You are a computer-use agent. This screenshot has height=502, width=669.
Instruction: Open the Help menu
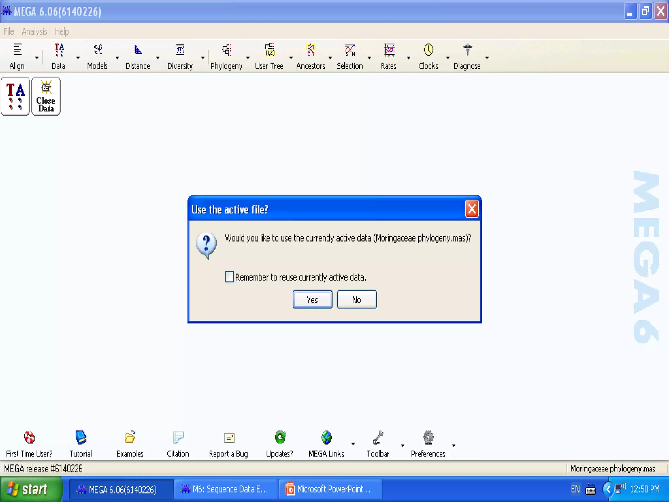61,32
